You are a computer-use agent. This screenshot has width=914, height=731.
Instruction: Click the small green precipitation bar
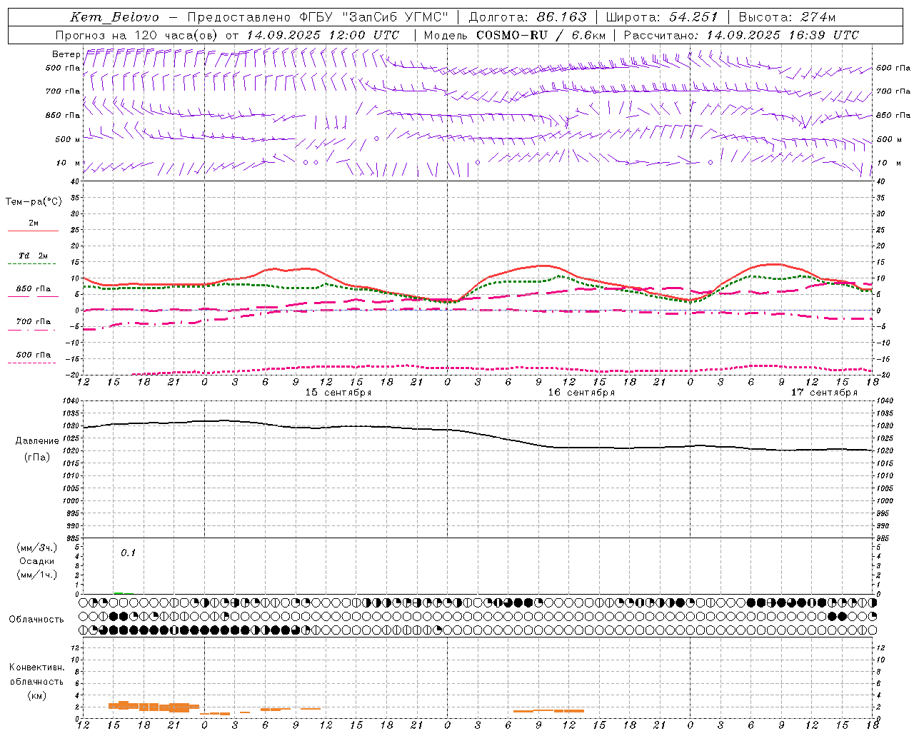(119, 593)
